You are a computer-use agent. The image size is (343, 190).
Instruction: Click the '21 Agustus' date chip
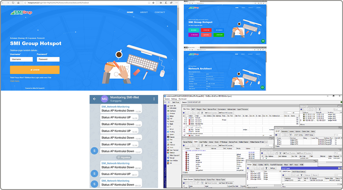(124, 157)
